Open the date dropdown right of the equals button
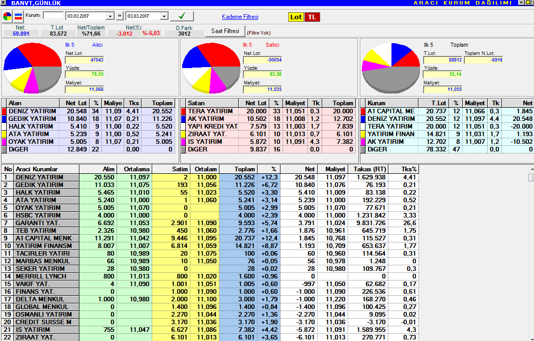Screen dimensions: 534x341 point(164,16)
